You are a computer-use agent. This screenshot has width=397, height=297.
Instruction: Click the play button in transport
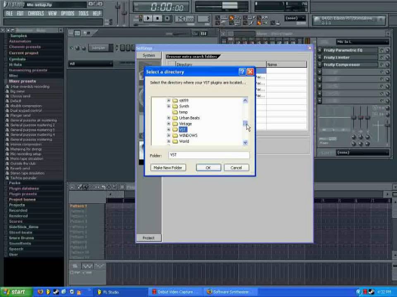coord(148,19)
